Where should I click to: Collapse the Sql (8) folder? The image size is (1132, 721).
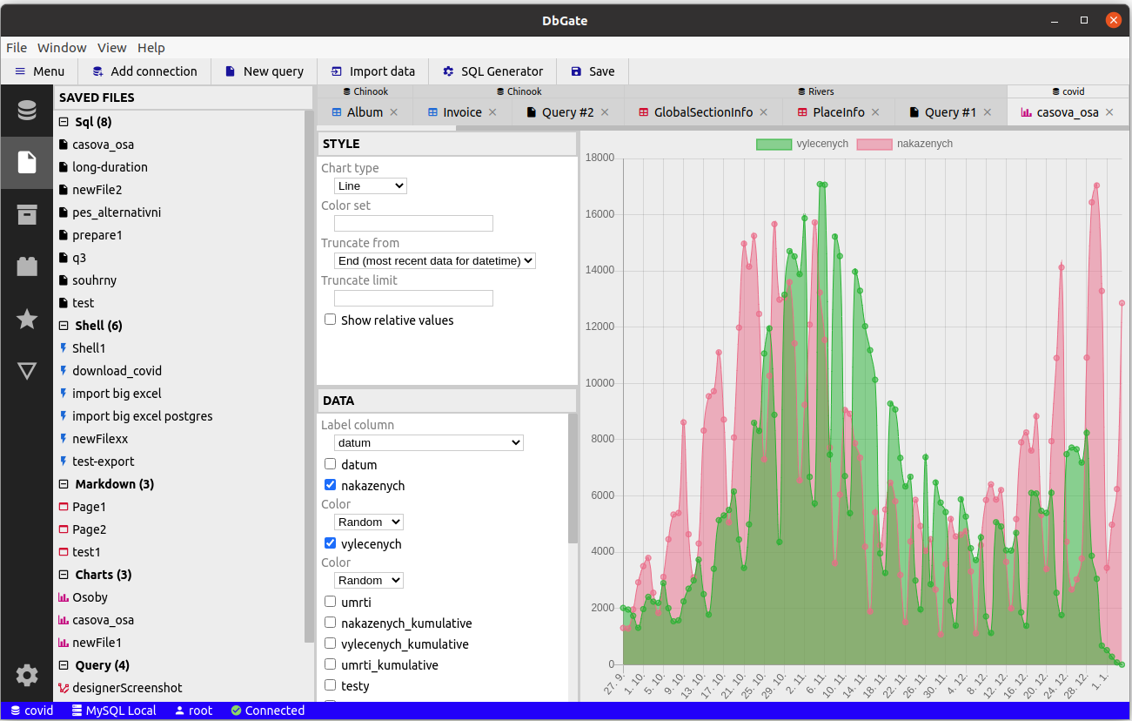[64, 122]
